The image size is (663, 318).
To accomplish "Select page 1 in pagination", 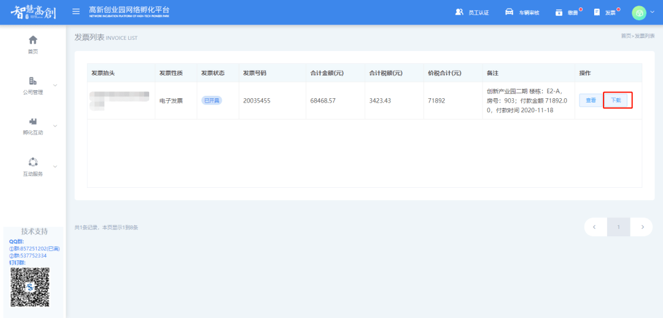I will pyautogui.click(x=619, y=227).
